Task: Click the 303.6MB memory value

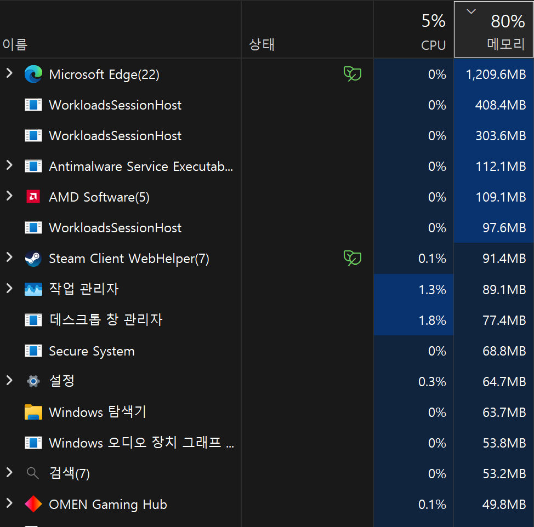Action: pyautogui.click(x=501, y=136)
